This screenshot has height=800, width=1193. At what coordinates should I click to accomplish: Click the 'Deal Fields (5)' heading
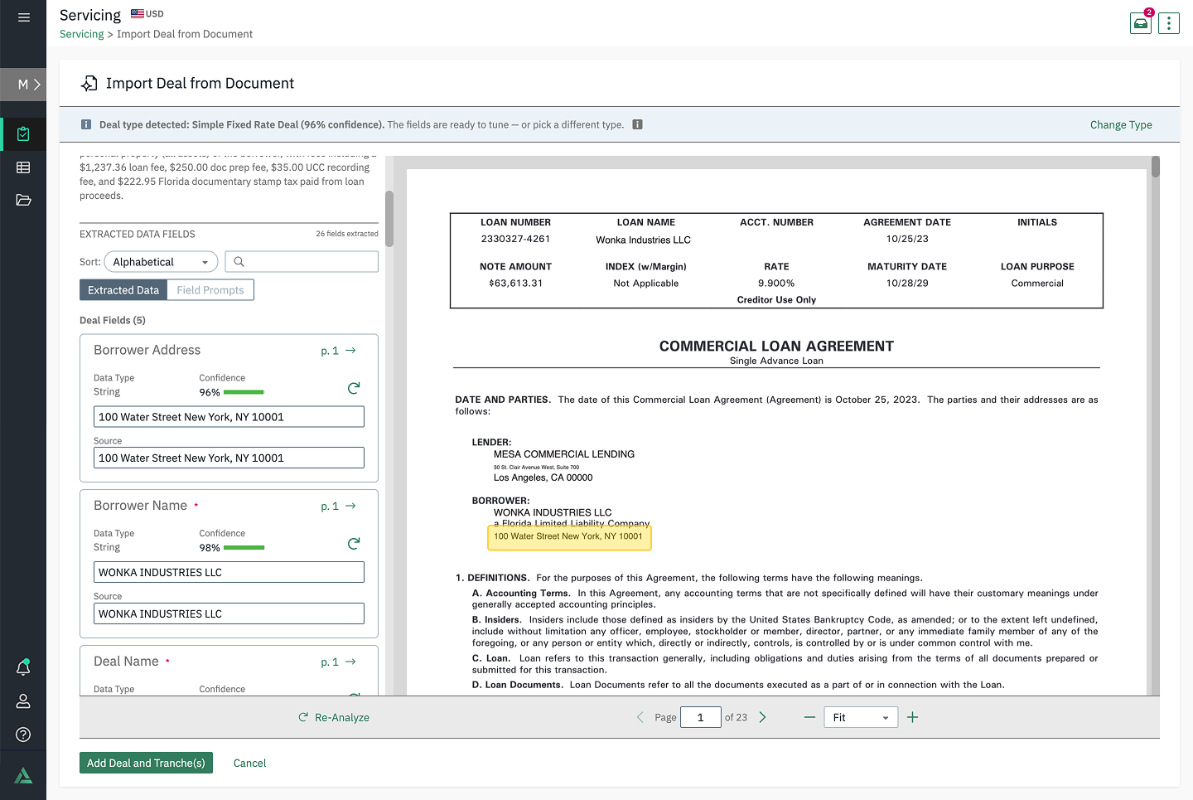pyautogui.click(x=113, y=320)
